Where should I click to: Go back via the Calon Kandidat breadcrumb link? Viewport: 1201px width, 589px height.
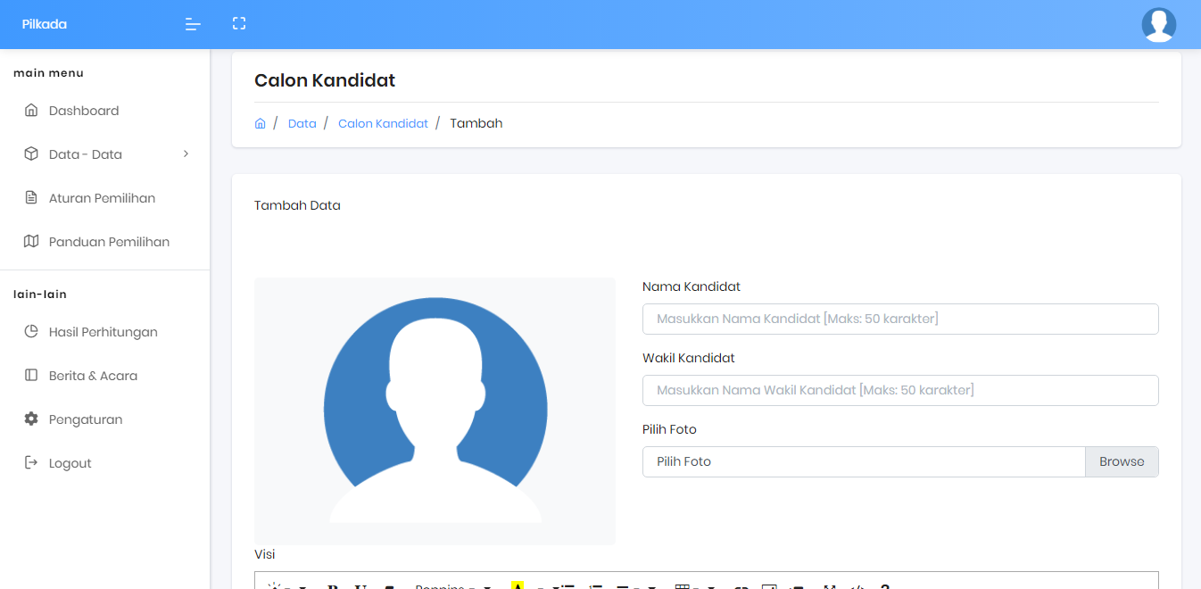(383, 124)
